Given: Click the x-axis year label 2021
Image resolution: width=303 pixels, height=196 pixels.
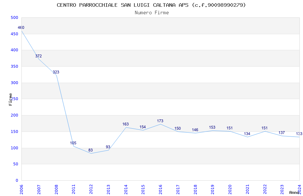Looking at the screenshot, I should pos(247,189).
